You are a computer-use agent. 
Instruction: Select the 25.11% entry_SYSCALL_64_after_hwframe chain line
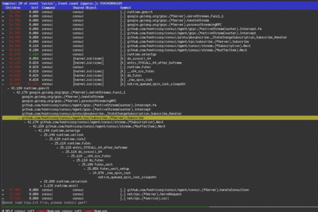[x=93, y=148]
